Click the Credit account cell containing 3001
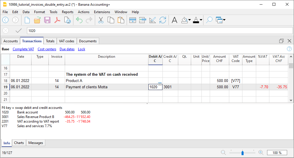 point(170,87)
